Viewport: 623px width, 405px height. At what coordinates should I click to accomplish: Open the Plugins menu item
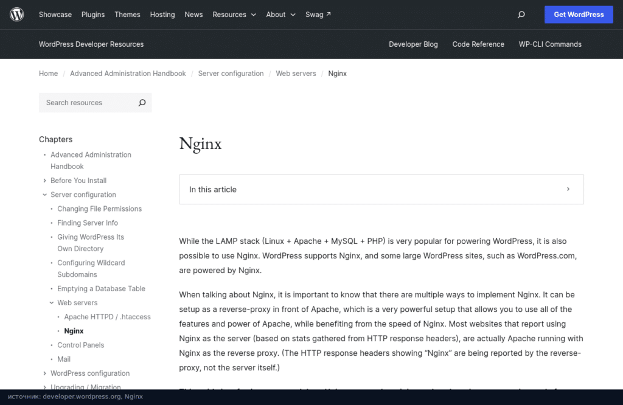pyautogui.click(x=93, y=15)
